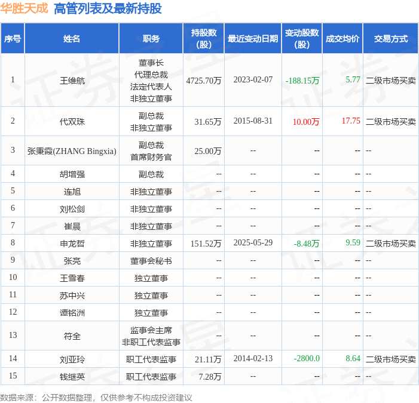
Task: Select the 最近变动日期 column header
Action: [253, 39]
